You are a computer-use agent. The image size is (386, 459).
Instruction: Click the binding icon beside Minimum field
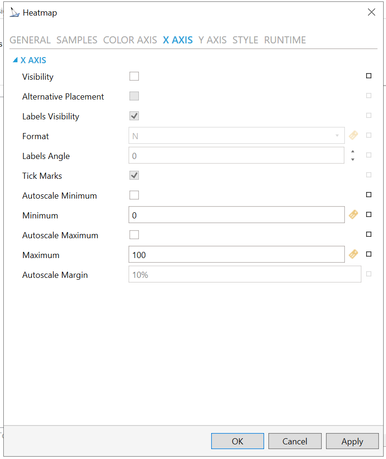point(353,215)
